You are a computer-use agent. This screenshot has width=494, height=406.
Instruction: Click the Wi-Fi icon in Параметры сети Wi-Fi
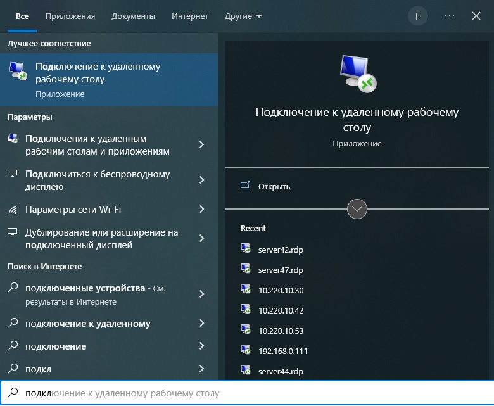point(13,210)
